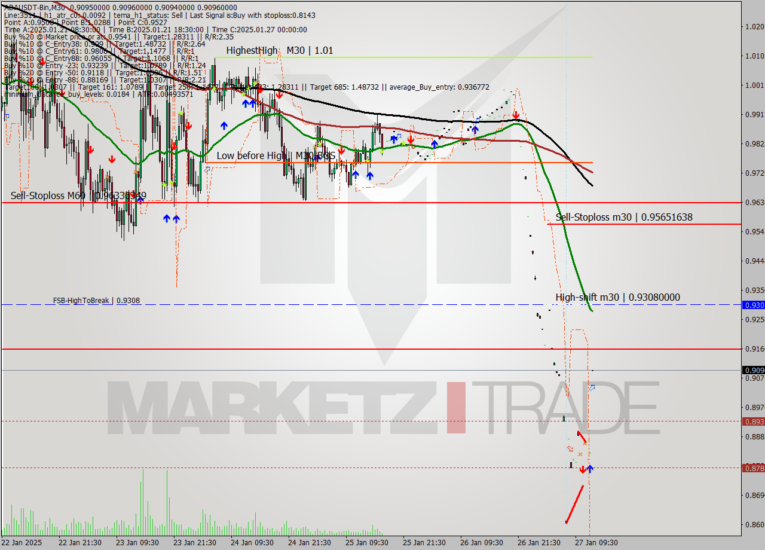This screenshot has height=550, width=765.
Task: Click the red sell arrow above the 26 Jan 21:30 drop
Action: 516,115
